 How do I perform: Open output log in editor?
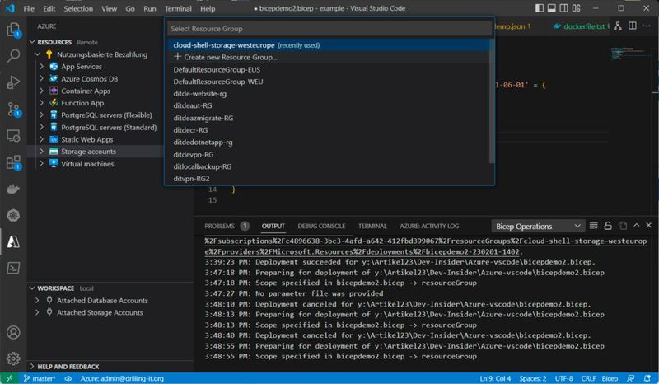(x=623, y=226)
